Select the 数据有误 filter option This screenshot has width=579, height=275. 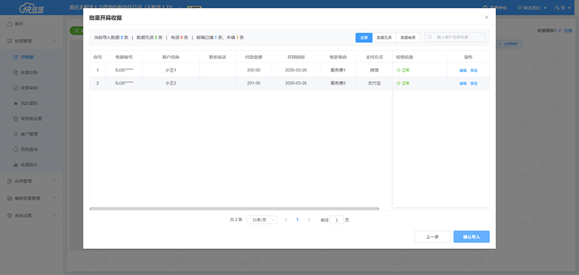pyautogui.click(x=408, y=38)
